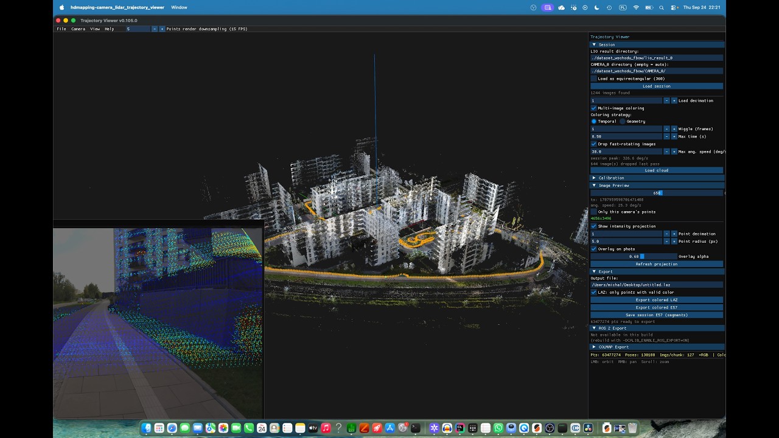Open the Trash in the dock
Image resolution: width=779 pixels, height=438 pixels.
pyautogui.click(x=633, y=428)
